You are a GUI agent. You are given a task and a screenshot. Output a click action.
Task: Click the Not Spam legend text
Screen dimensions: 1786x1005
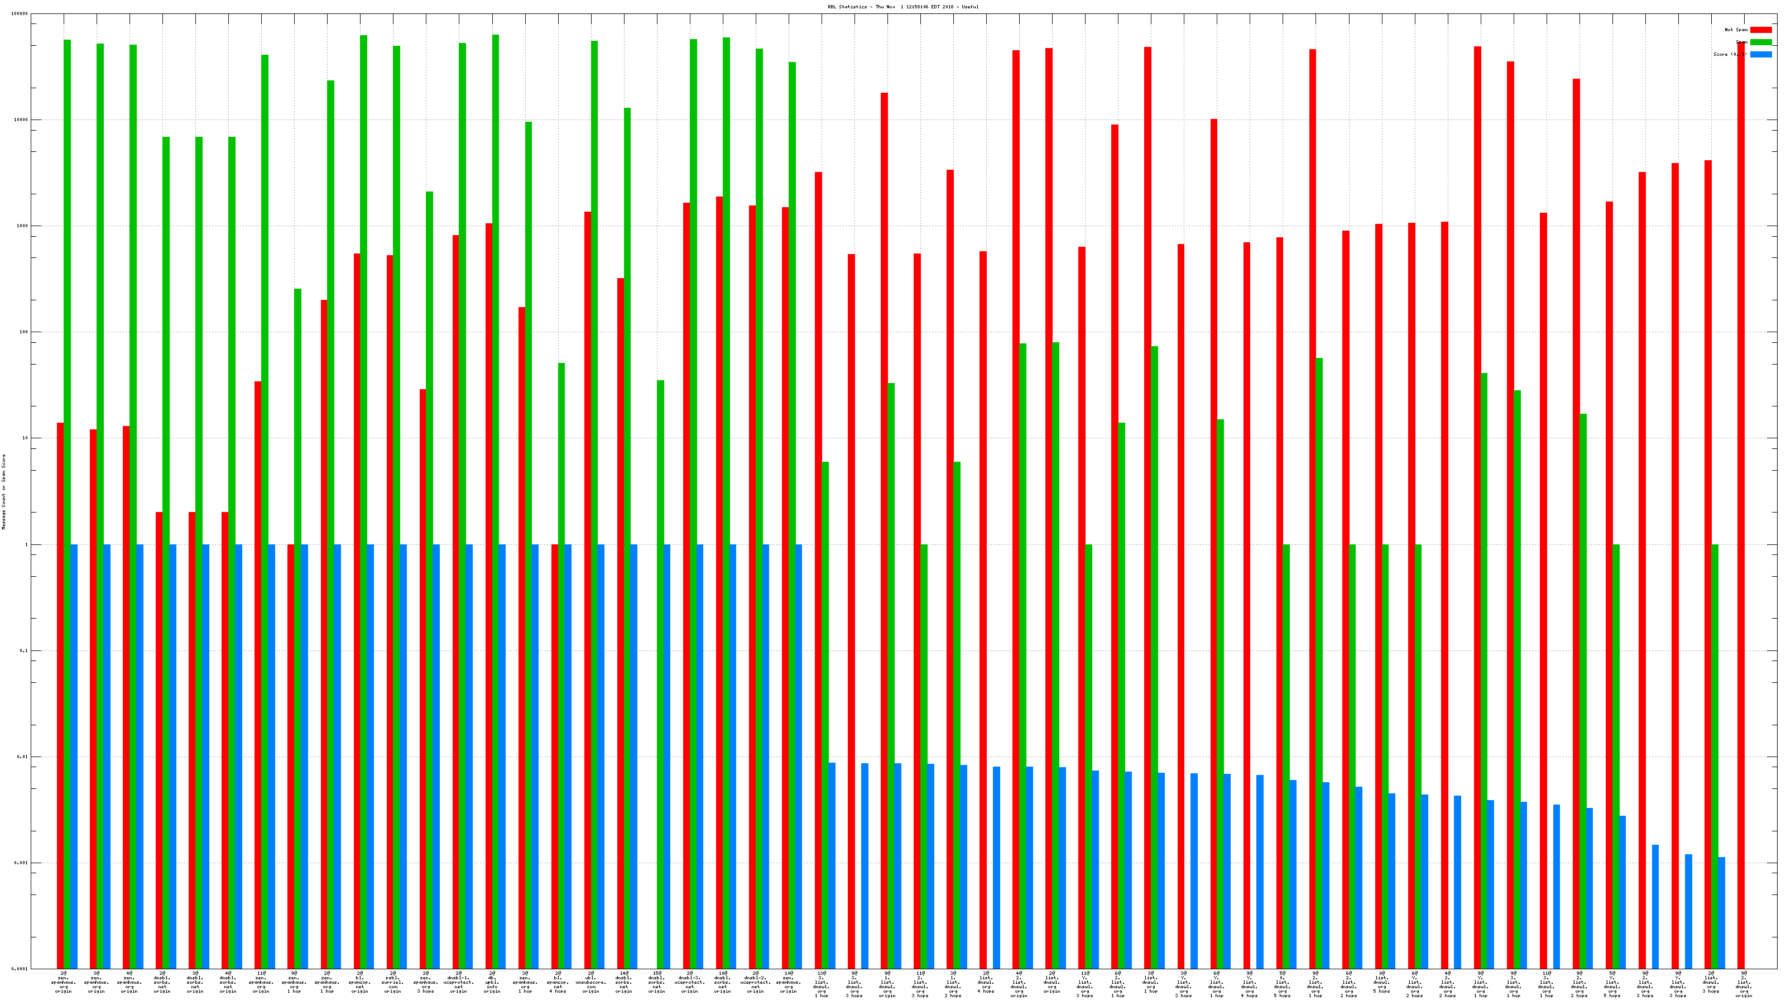1736,30
